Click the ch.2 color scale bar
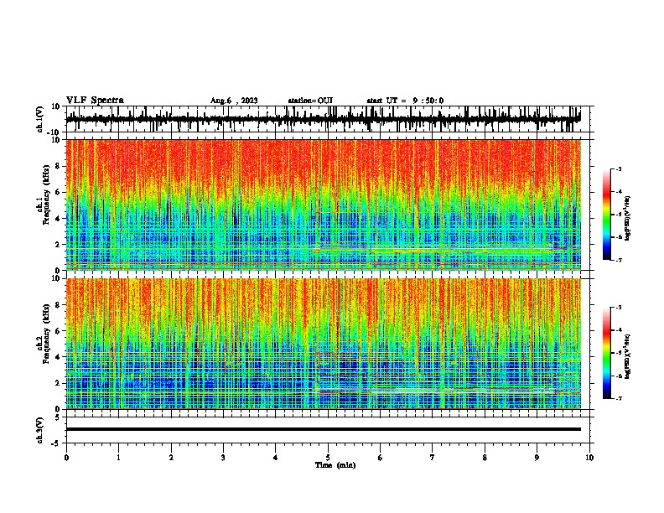 pyautogui.click(x=607, y=353)
